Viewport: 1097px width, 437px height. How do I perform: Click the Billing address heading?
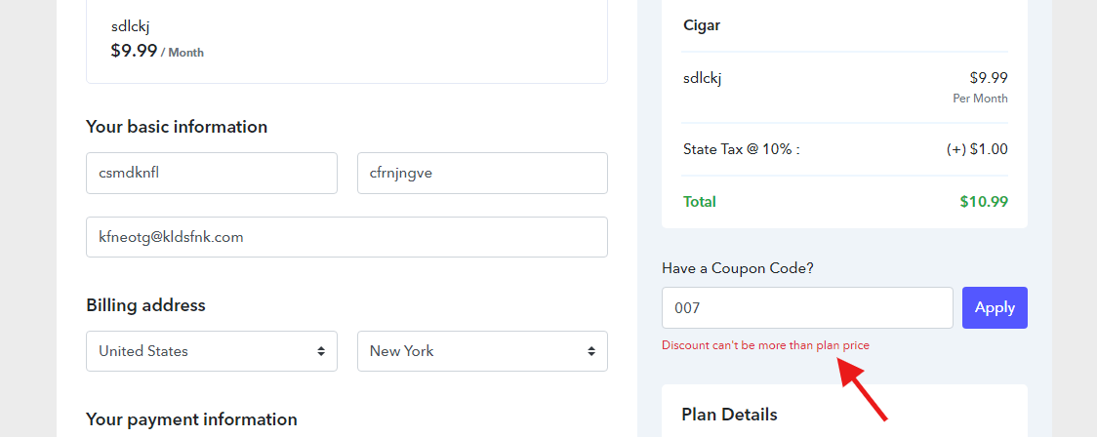pos(145,305)
